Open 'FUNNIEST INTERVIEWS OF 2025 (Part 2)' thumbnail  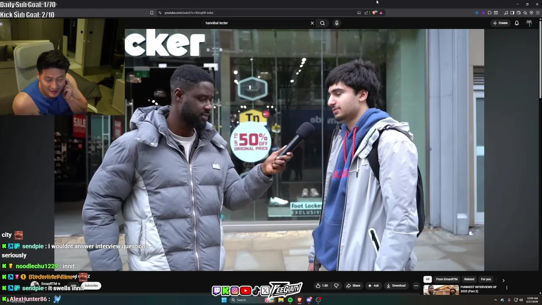click(x=441, y=290)
